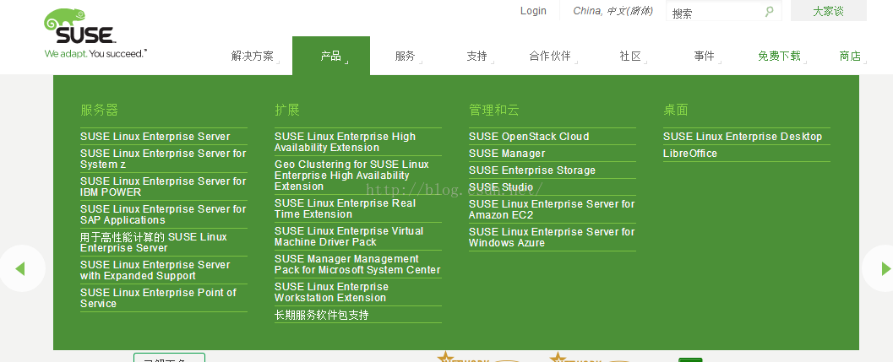
Task: Open the 管理和云 category heading
Action: coord(493,110)
